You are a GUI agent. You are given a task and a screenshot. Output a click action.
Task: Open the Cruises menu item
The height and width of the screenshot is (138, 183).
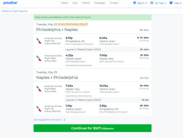click(x=114, y=3)
